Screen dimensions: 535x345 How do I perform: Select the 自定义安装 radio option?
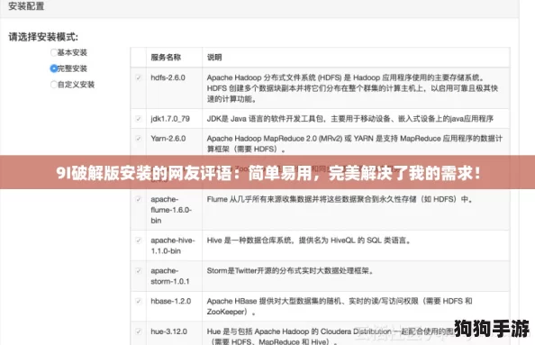(x=53, y=85)
